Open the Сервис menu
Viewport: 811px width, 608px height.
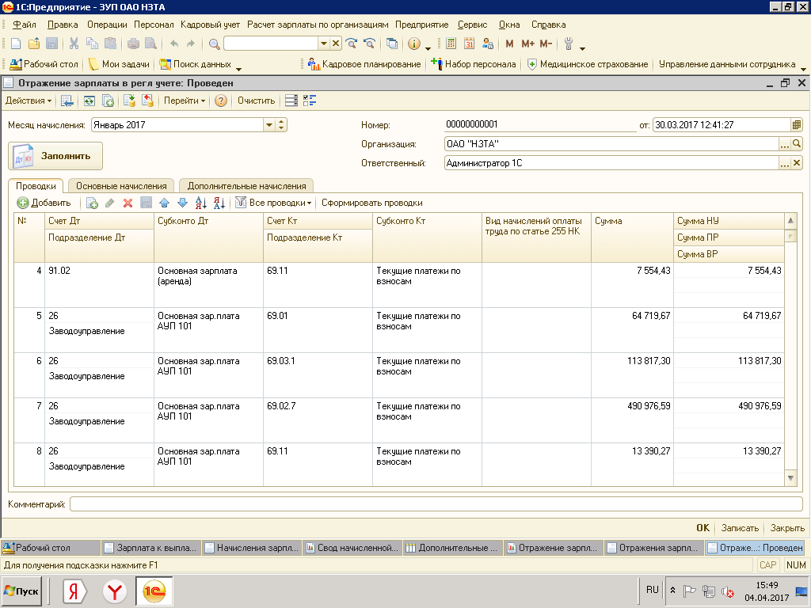click(472, 25)
